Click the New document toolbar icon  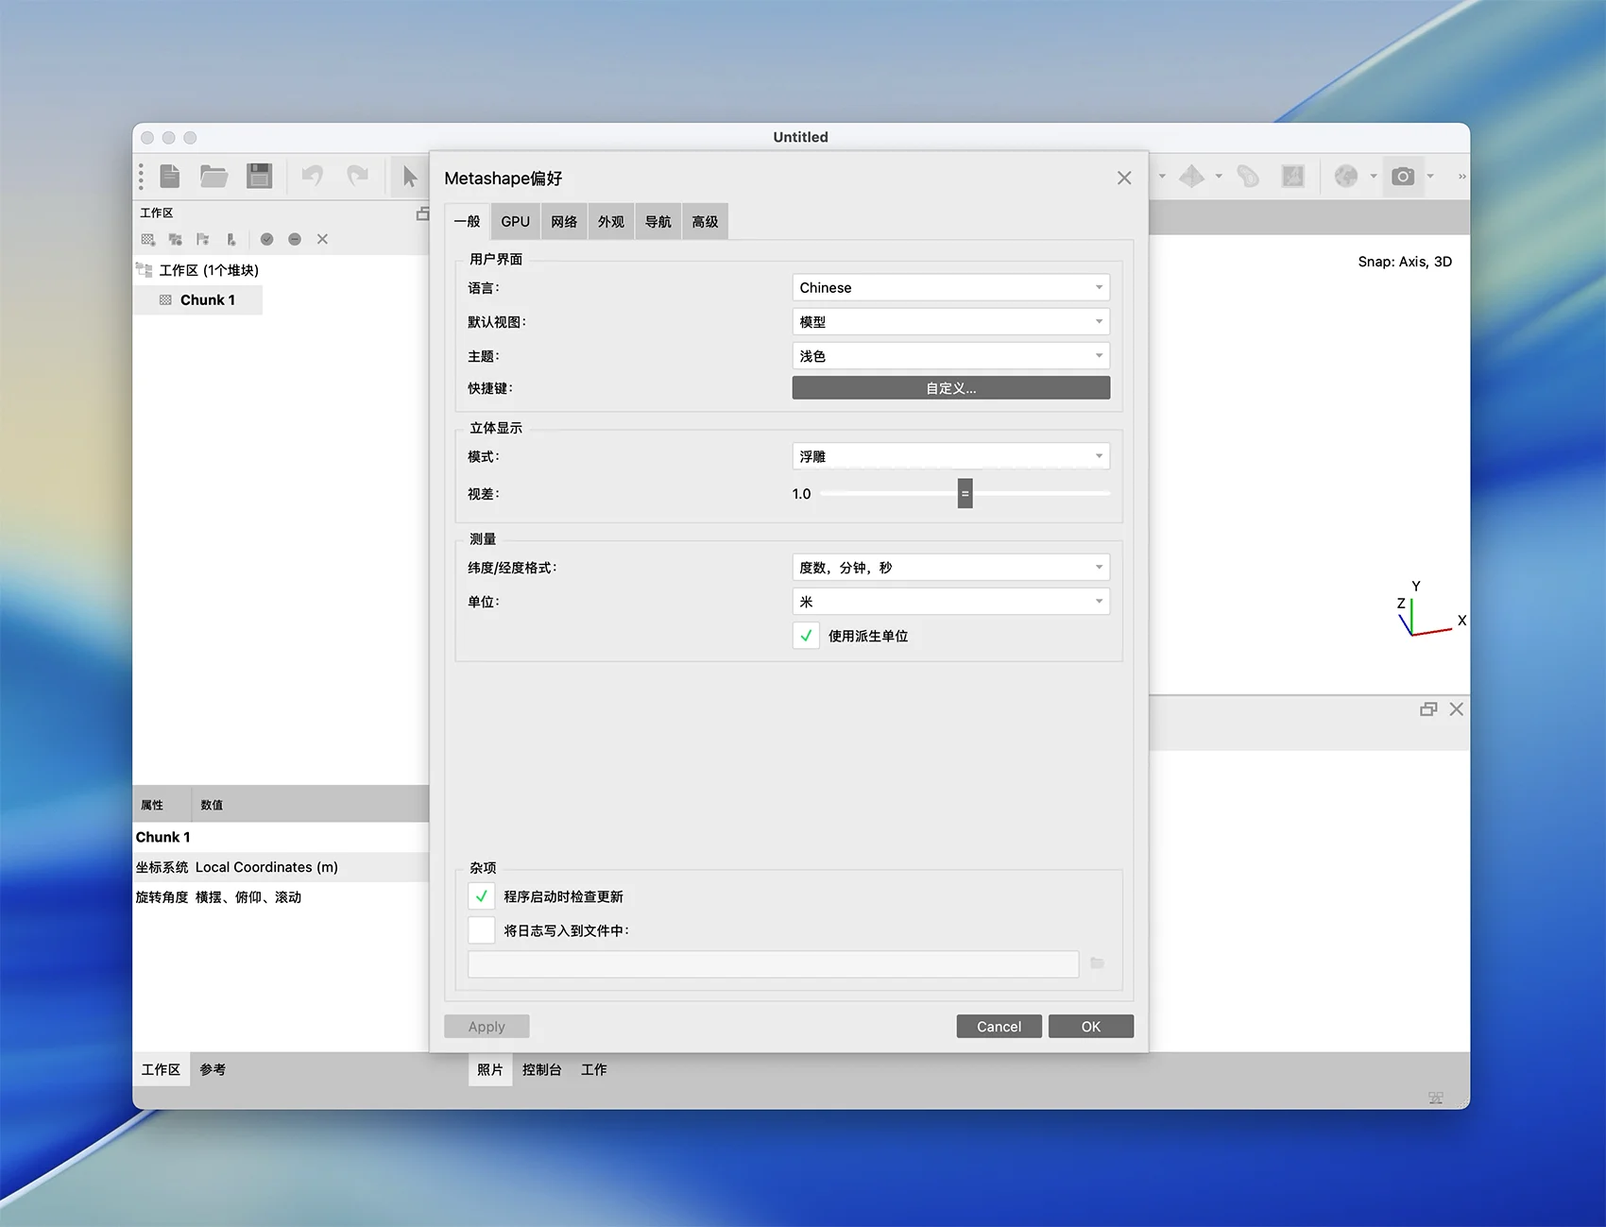click(x=170, y=177)
